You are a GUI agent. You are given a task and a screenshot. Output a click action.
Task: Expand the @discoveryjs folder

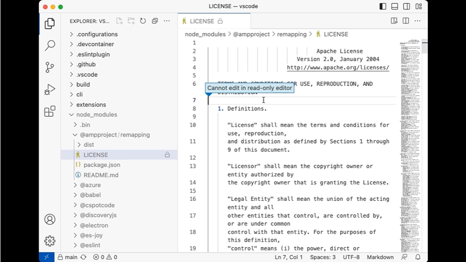click(119, 215)
